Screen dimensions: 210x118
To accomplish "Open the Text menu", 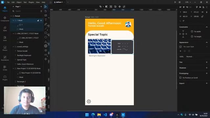I will [25, 2].
